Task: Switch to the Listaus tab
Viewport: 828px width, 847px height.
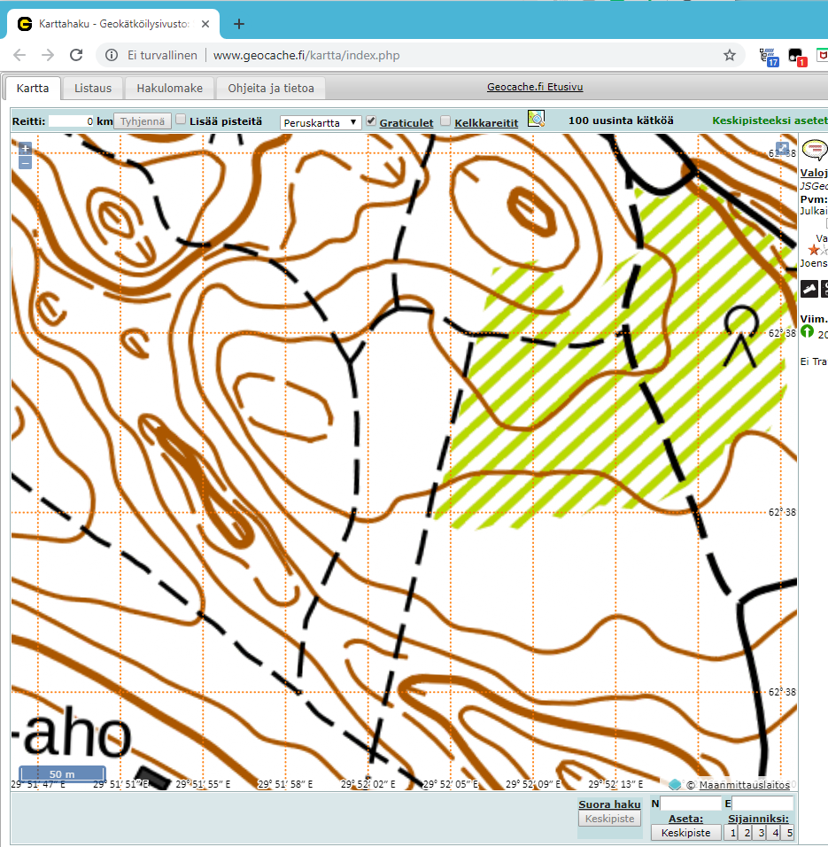Action: pyautogui.click(x=93, y=89)
